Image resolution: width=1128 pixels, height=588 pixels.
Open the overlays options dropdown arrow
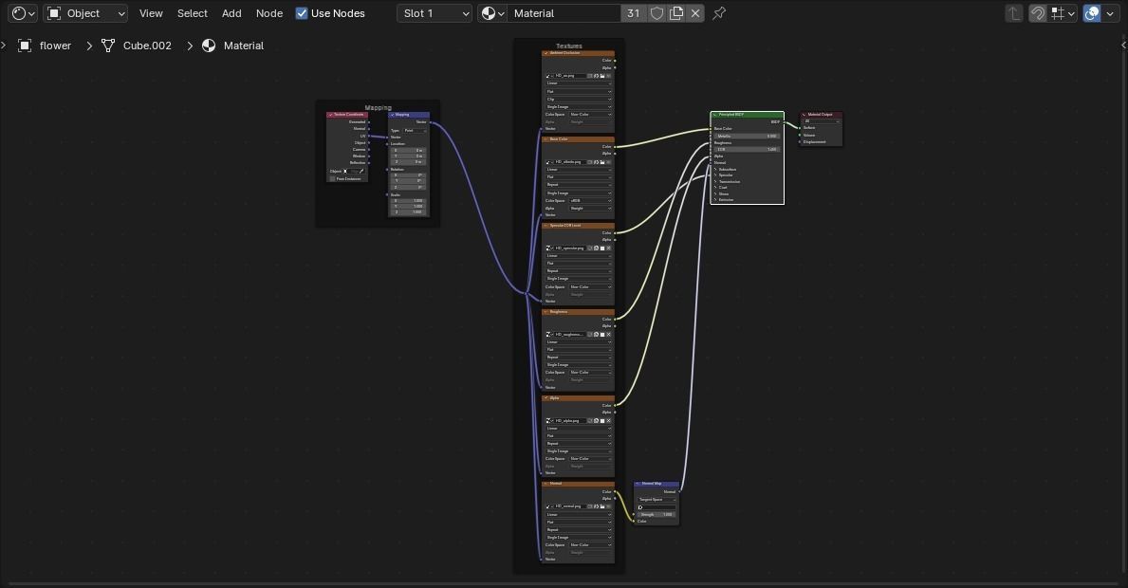click(1110, 13)
